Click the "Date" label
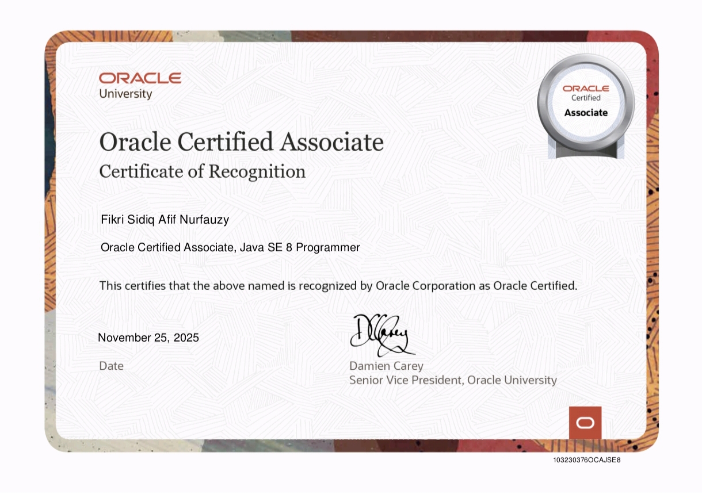Image resolution: width=702 pixels, height=494 pixels. [x=111, y=366]
